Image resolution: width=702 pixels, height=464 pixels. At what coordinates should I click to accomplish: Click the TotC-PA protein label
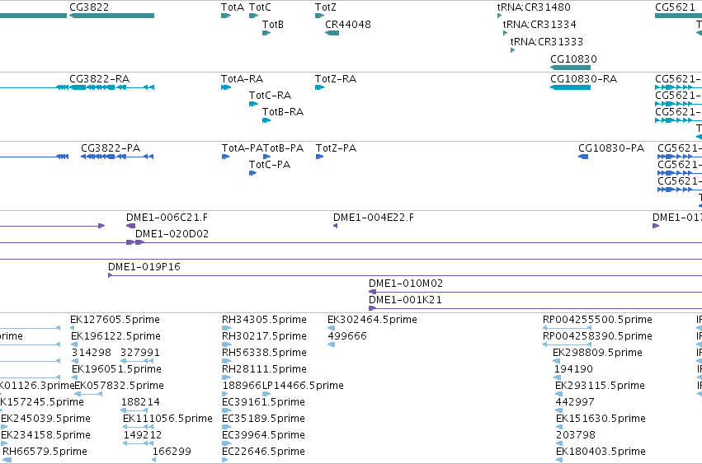pyautogui.click(x=270, y=165)
